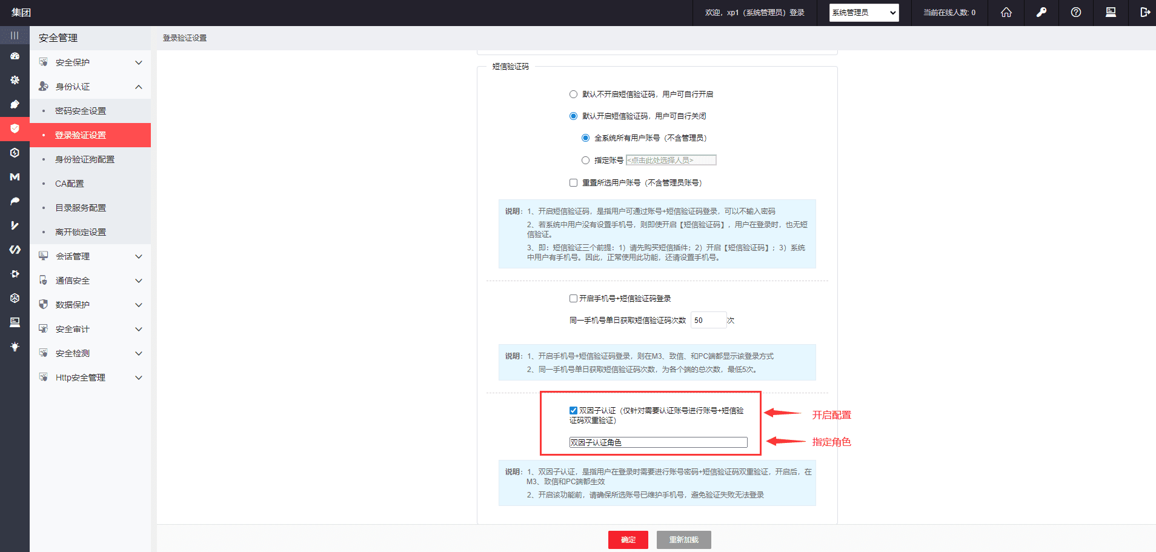Expand 会话管理 chevron
Screen dimensions: 1156x552
[x=139, y=256]
